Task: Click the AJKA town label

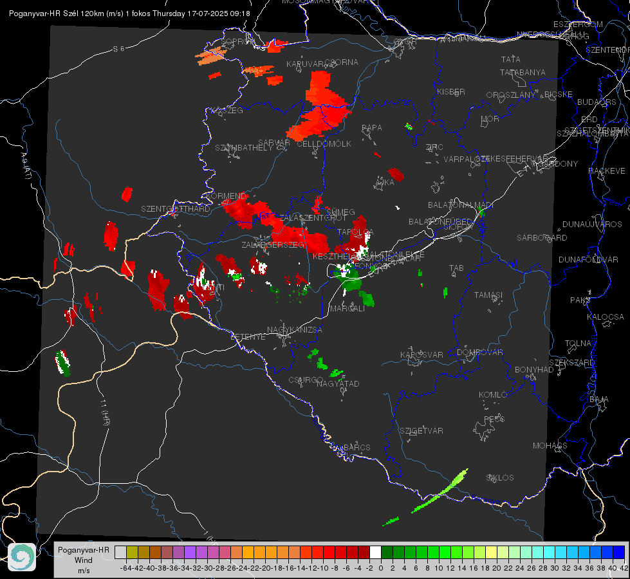Action: pos(384,182)
